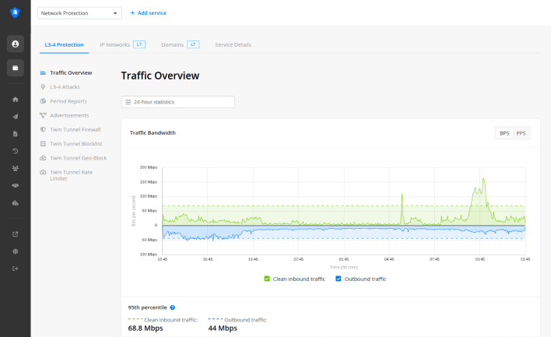Viewport: 551px width, 337px height.
Task: Uncheck the Clean inbound traffic checkbox
Action: [x=267, y=279]
